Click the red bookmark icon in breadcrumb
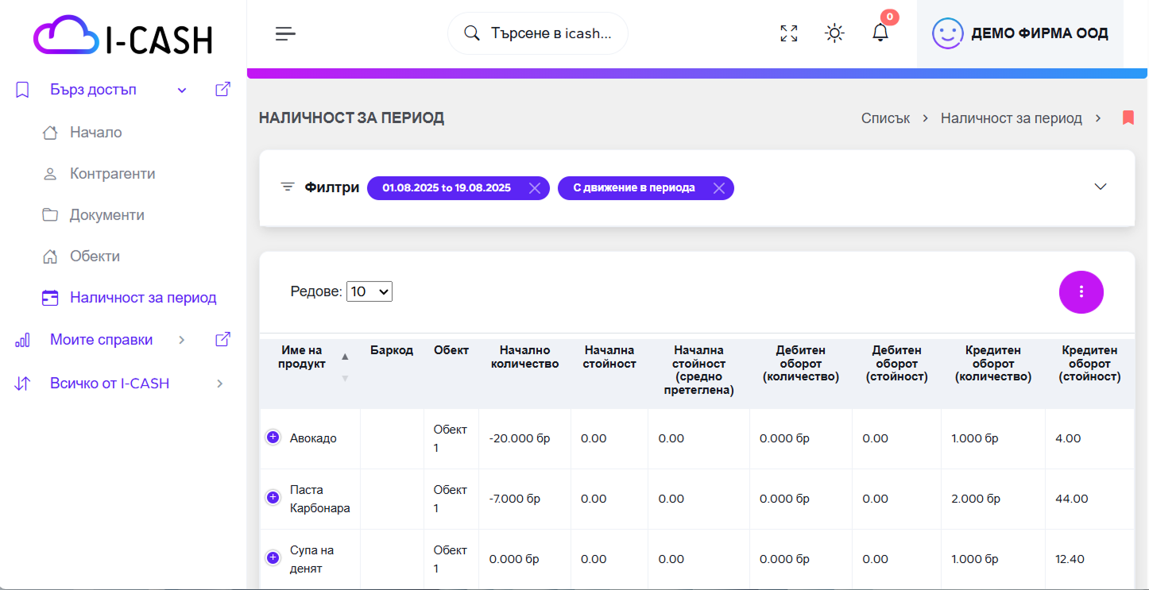Image resolution: width=1149 pixels, height=590 pixels. (x=1128, y=118)
